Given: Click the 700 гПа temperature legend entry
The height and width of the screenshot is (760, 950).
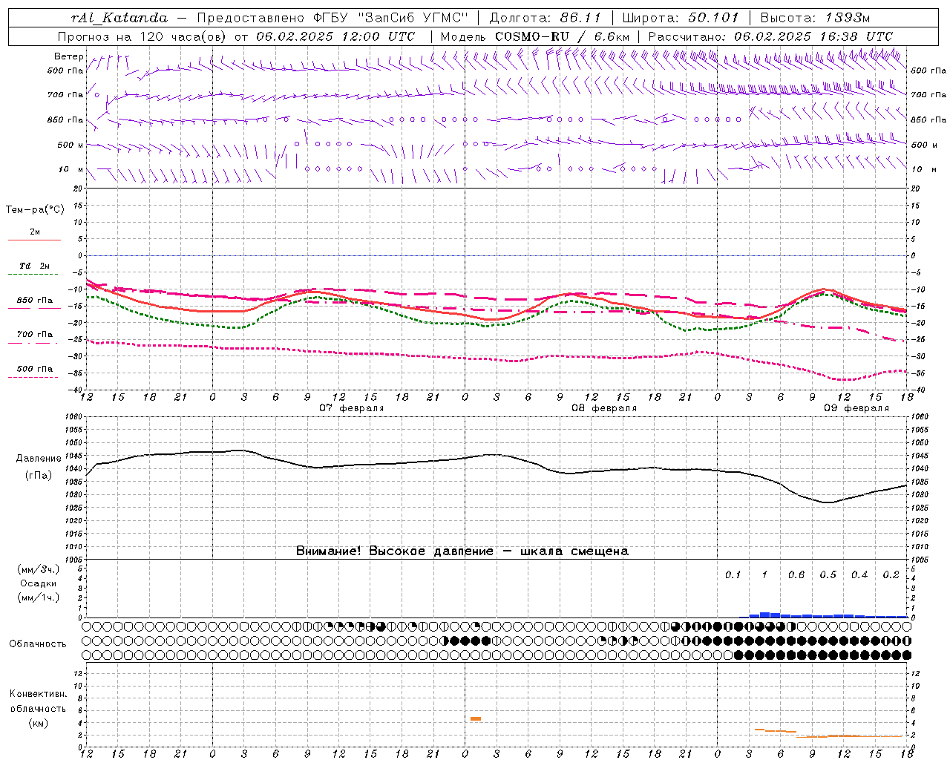Looking at the screenshot, I should 34,335.
